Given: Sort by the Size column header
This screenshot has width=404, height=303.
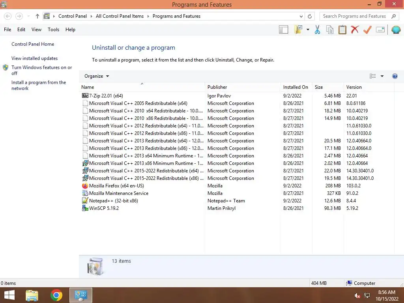Looking at the screenshot, I should pyautogui.click(x=328, y=87).
